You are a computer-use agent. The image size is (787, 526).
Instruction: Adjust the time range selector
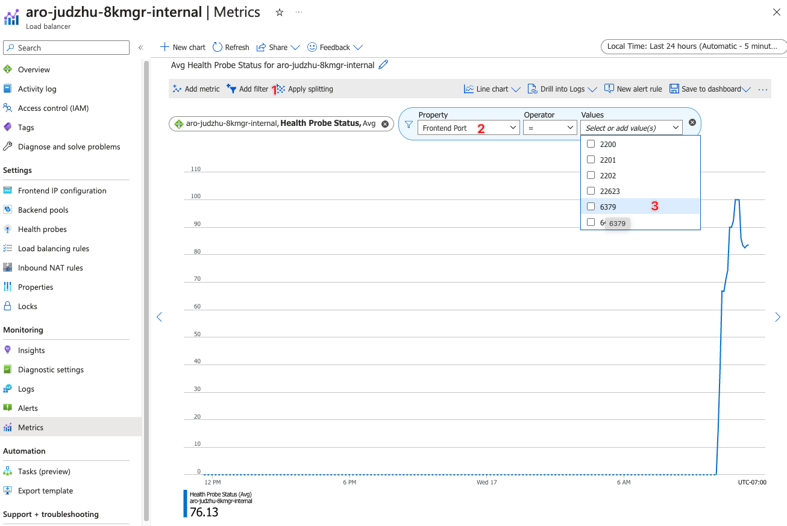[692, 46]
